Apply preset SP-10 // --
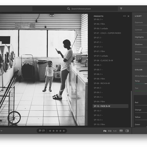The width and height of the screenshot is (147, 147). [98, 115]
